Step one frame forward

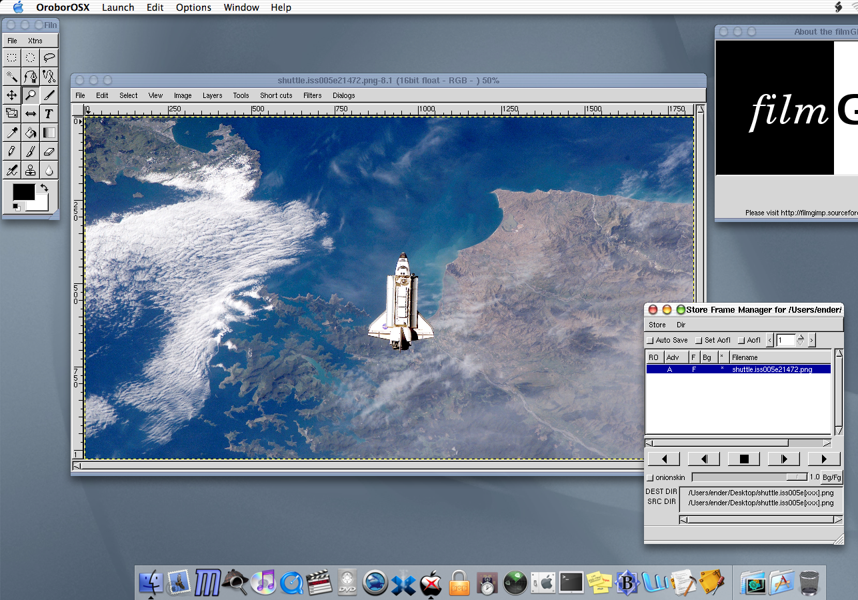click(x=784, y=459)
